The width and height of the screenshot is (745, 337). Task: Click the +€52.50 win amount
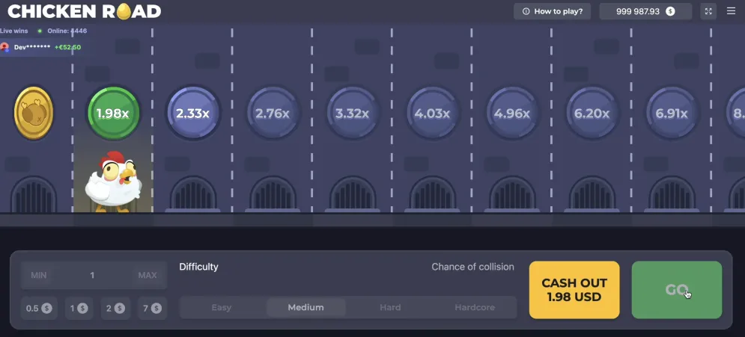tap(67, 47)
